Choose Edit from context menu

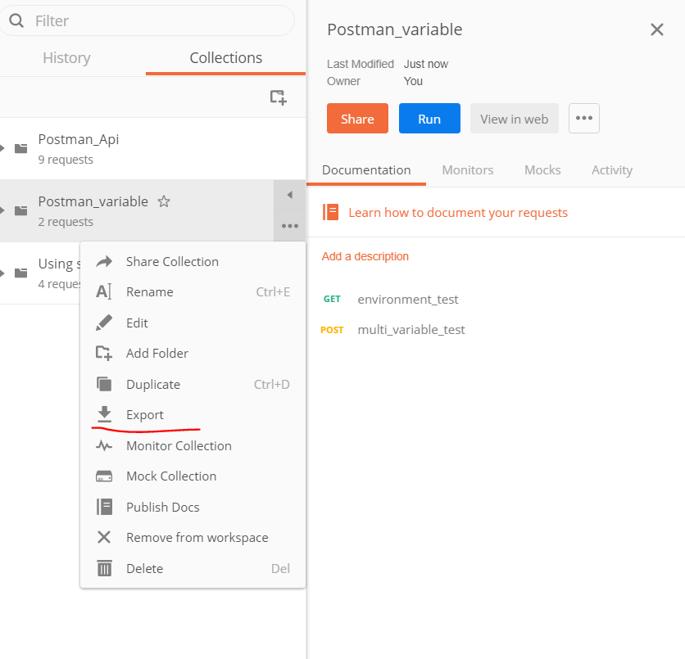193,323
